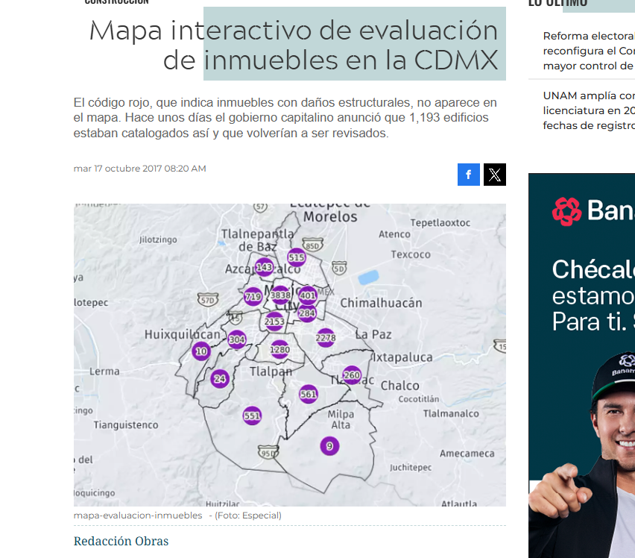Select the 1280 map cluster marker
Image resolution: width=635 pixels, height=558 pixels.
tap(279, 349)
